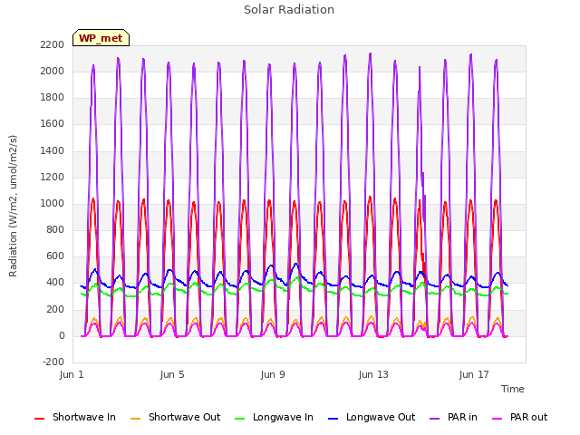Toggle Shortwave Out legend entry

(x=175, y=418)
